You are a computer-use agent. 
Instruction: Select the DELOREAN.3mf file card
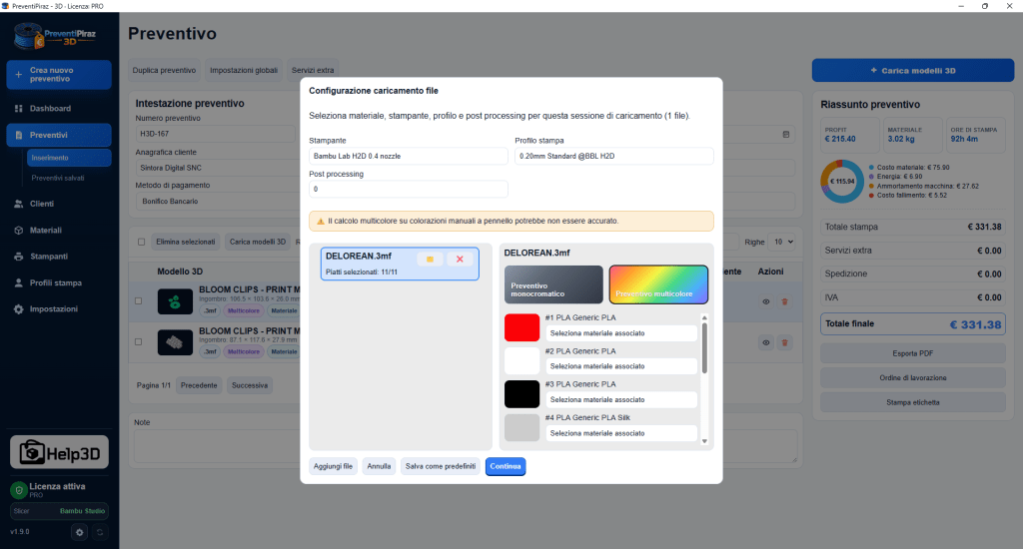click(x=400, y=264)
